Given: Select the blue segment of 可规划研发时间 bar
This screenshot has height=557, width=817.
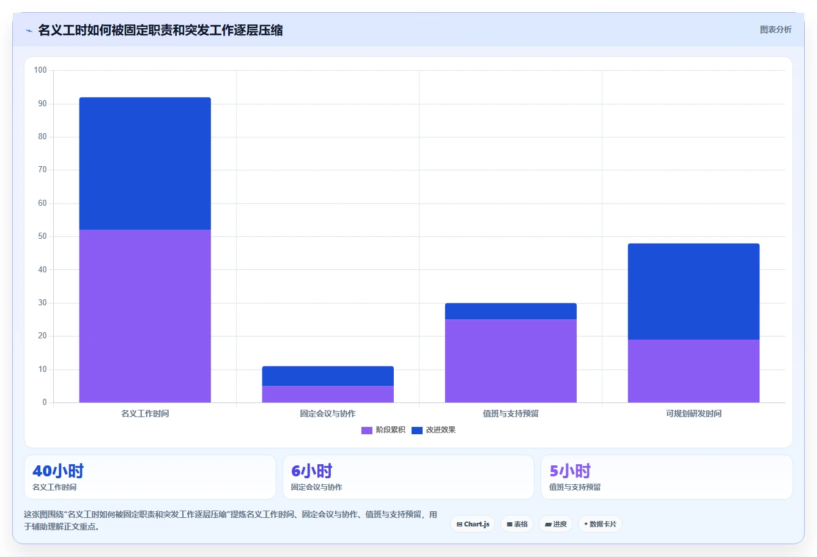Looking at the screenshot, I should tap(693, 291).
